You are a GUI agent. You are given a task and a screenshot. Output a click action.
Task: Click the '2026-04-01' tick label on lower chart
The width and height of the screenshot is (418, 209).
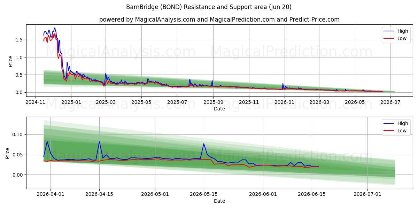[x=51, y=194]
